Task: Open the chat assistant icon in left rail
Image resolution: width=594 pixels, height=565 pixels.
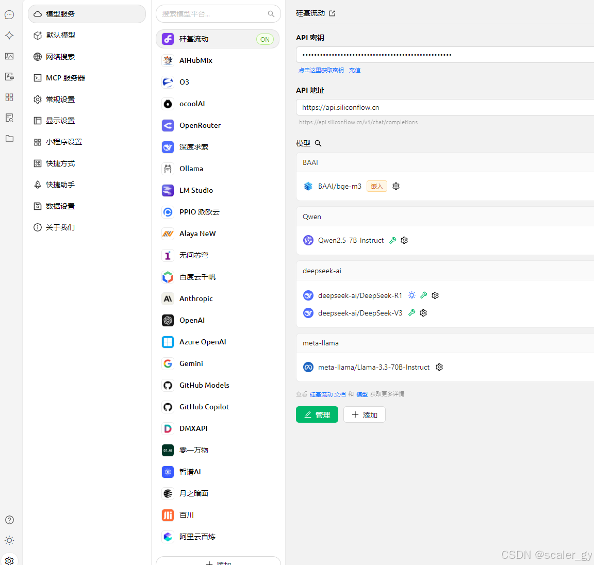Action: coord(9,15)
